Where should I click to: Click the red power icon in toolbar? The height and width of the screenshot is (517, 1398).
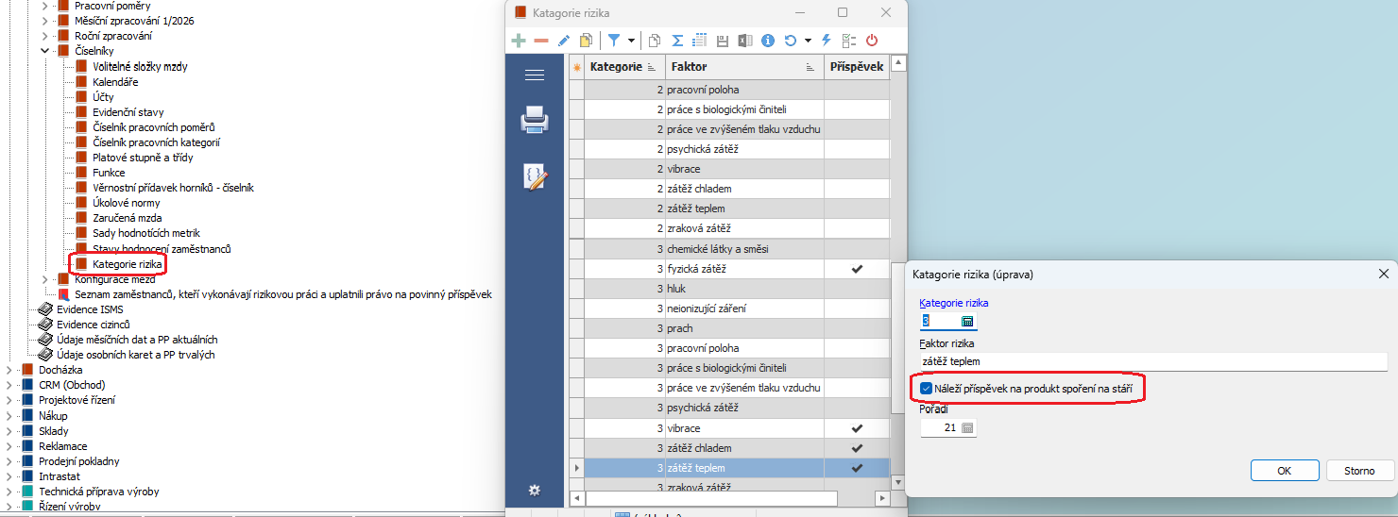[872, 41]
